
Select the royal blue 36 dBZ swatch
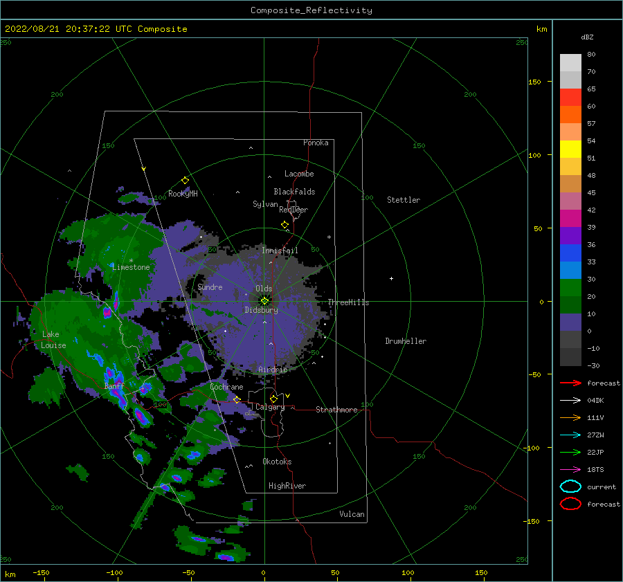[570, 253]
